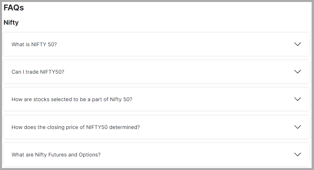314x170 pixels.
Task: Click the chevron beside 'Can I trade NIFTY50?'
Action: [297, 72]
